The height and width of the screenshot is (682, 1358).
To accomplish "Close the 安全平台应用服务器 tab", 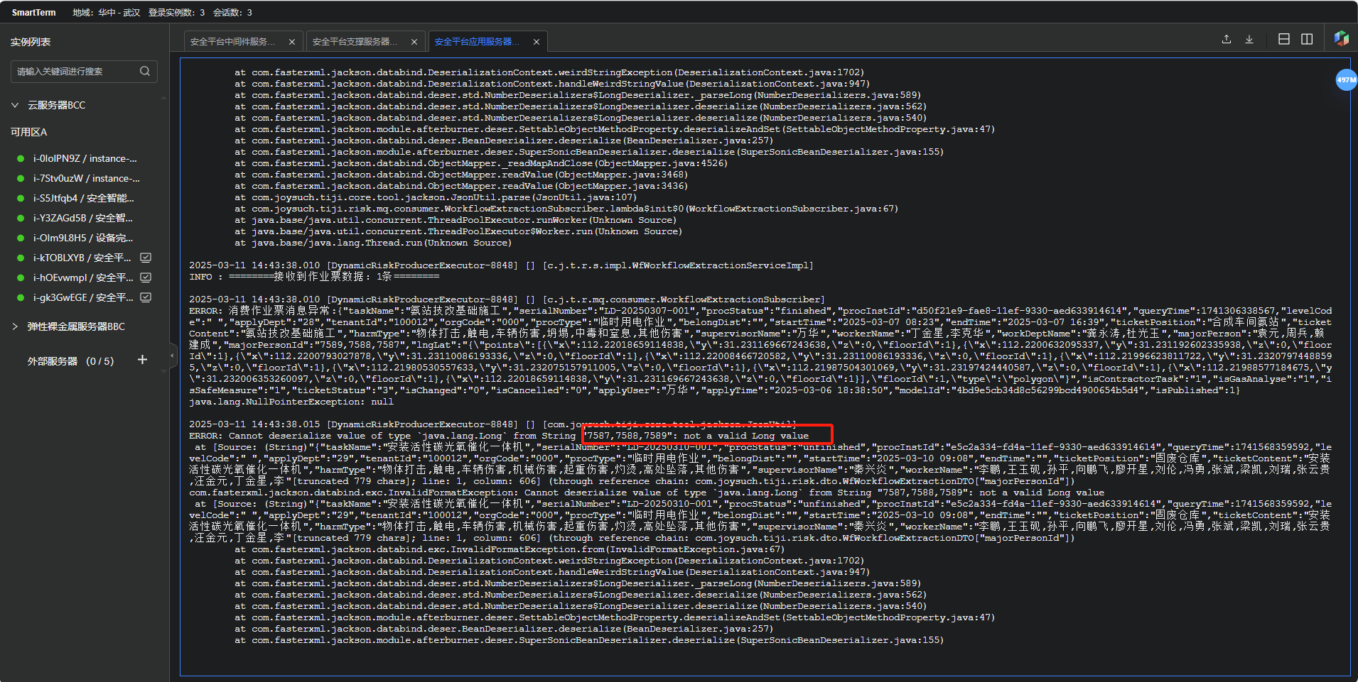I will coord(537,42).
